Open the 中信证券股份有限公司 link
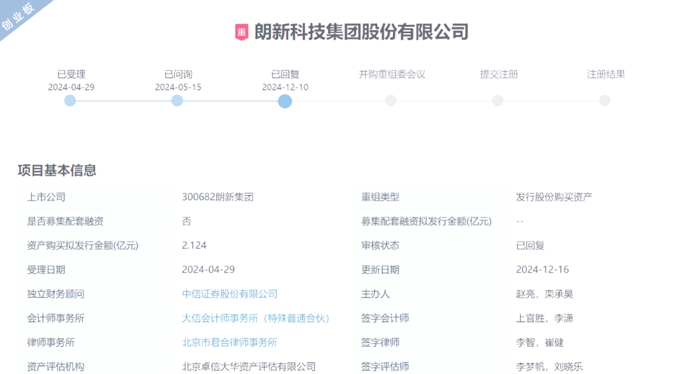This screenshot has width=689, height=374. coord(230,294)
